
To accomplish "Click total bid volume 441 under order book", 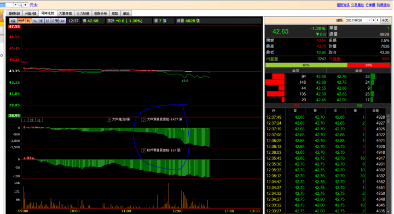I will pos(296,106).
